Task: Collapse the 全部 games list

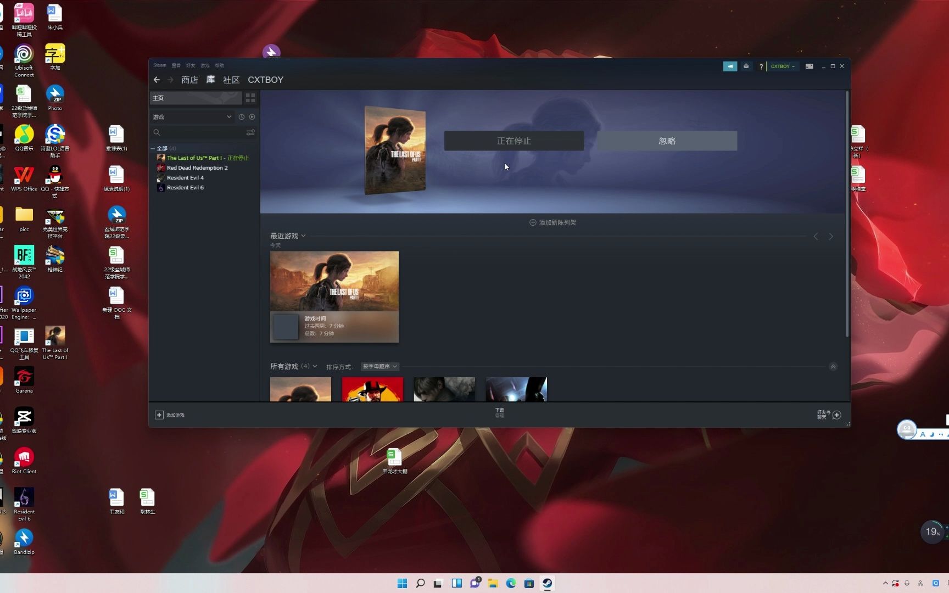Action: click(153, 148)
